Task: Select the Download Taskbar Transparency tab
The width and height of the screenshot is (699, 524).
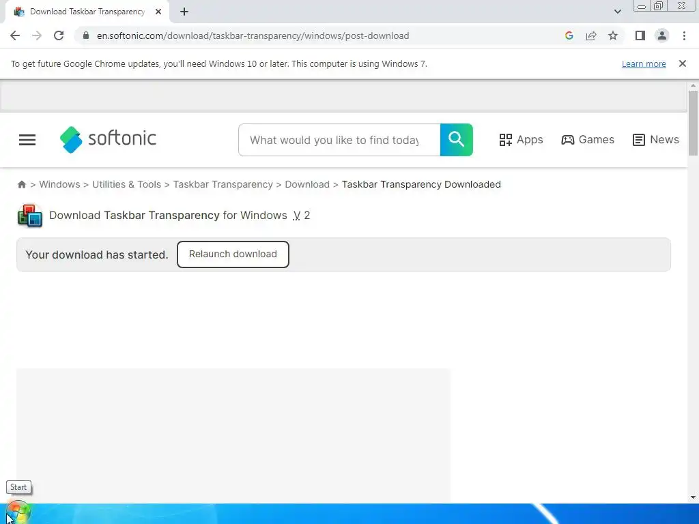Action: [x=87, y=12]
